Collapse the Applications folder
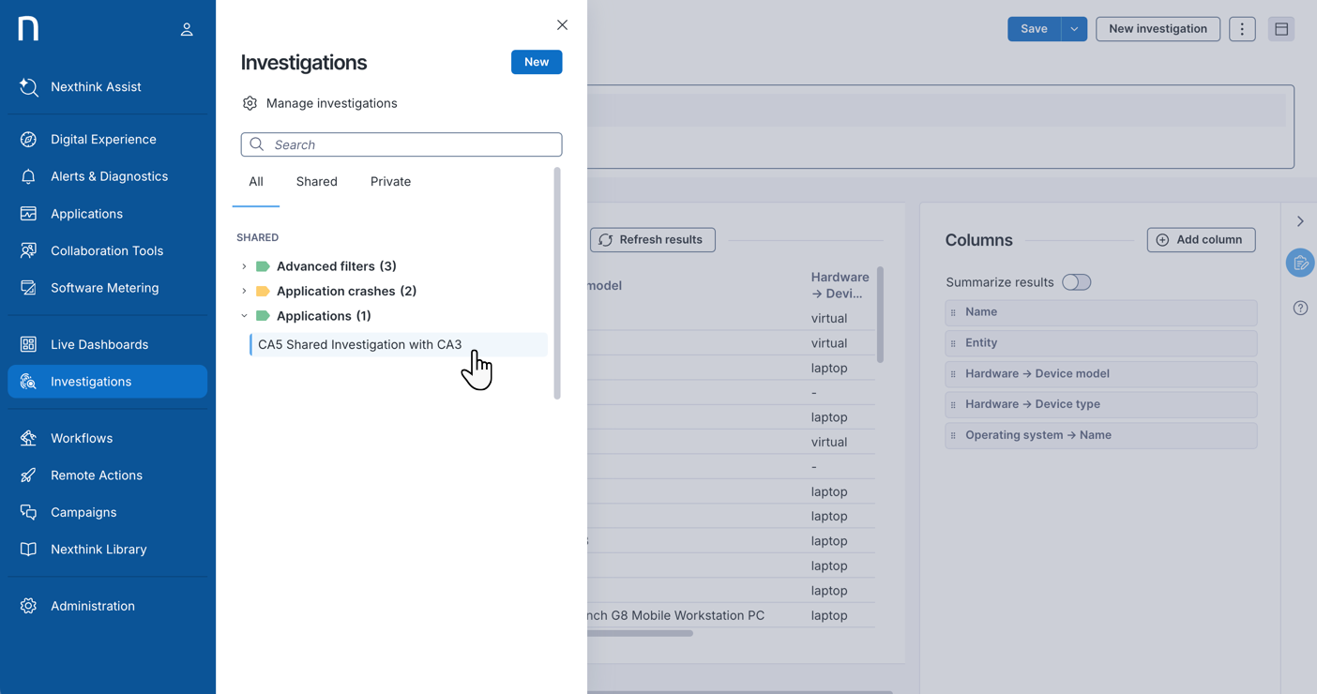This screenshot has height=694, width=1317. click(x=244, y=316)
